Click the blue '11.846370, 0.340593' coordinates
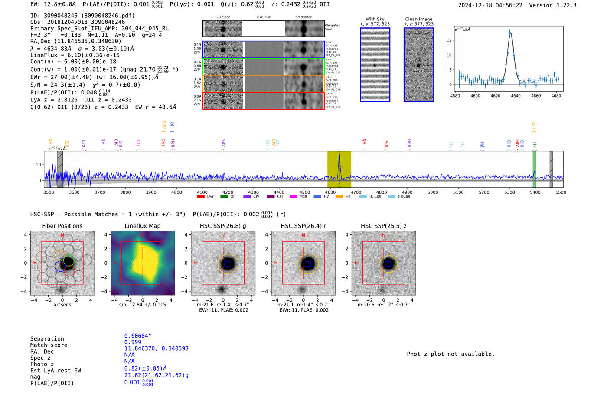607x413 pixels. pyautogui.click(x=157, y=348)
